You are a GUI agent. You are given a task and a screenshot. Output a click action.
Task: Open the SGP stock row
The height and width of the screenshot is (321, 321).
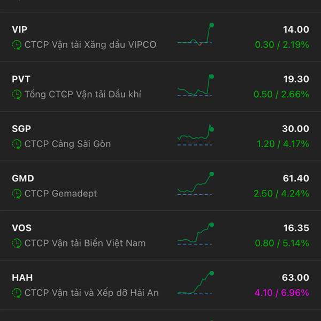tap(160, 136)
